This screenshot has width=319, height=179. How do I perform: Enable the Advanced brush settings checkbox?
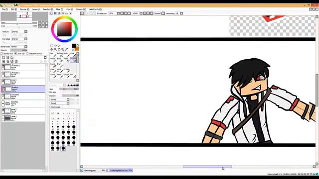click(51, 107)
